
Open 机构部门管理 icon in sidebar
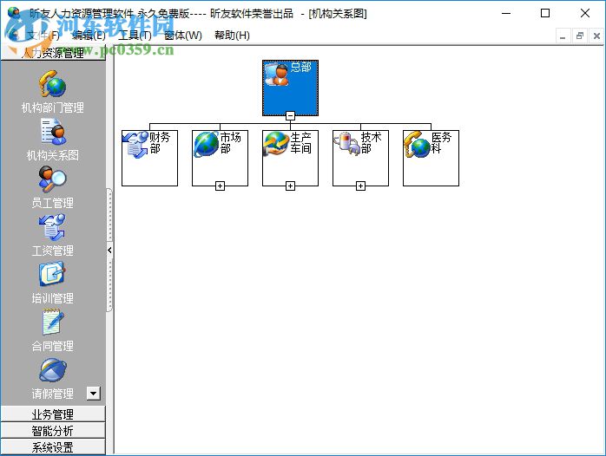[53, 84]
